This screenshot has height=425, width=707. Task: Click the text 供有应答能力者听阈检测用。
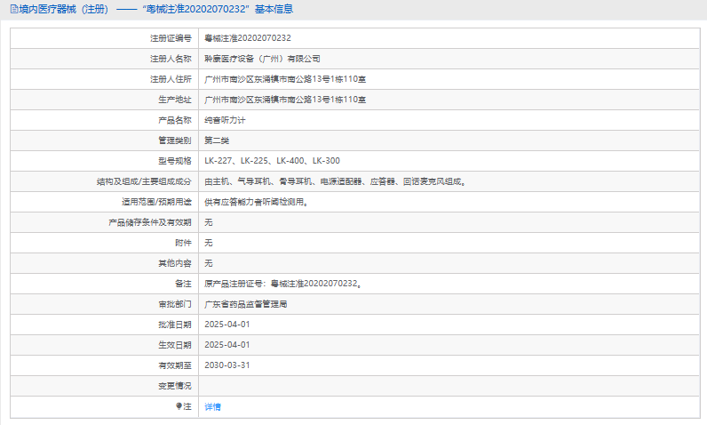point(256,202)
